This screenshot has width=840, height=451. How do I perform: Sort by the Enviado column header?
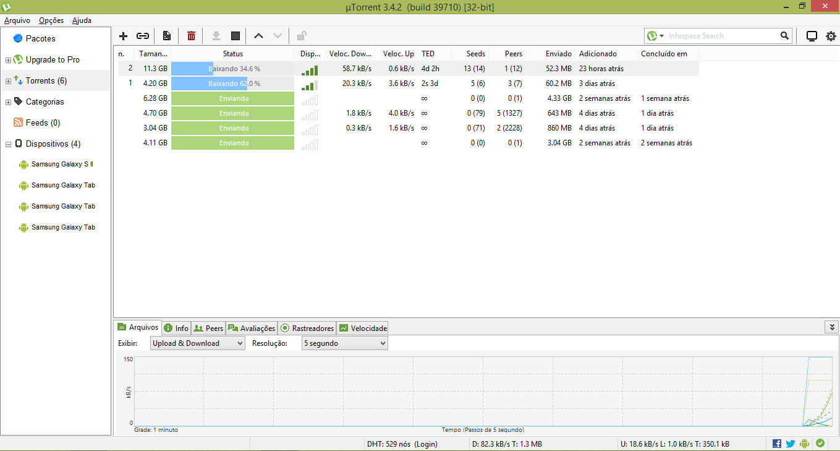(x=551, y=54)
